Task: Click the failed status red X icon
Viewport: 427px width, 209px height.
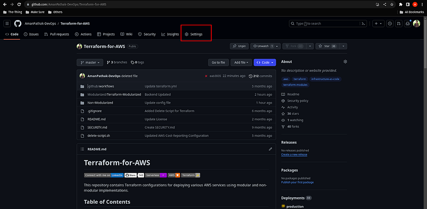Action: pyautogui.click(x=206, y=76)
